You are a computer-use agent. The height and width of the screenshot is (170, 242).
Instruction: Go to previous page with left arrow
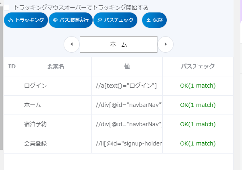pos(72,44)
